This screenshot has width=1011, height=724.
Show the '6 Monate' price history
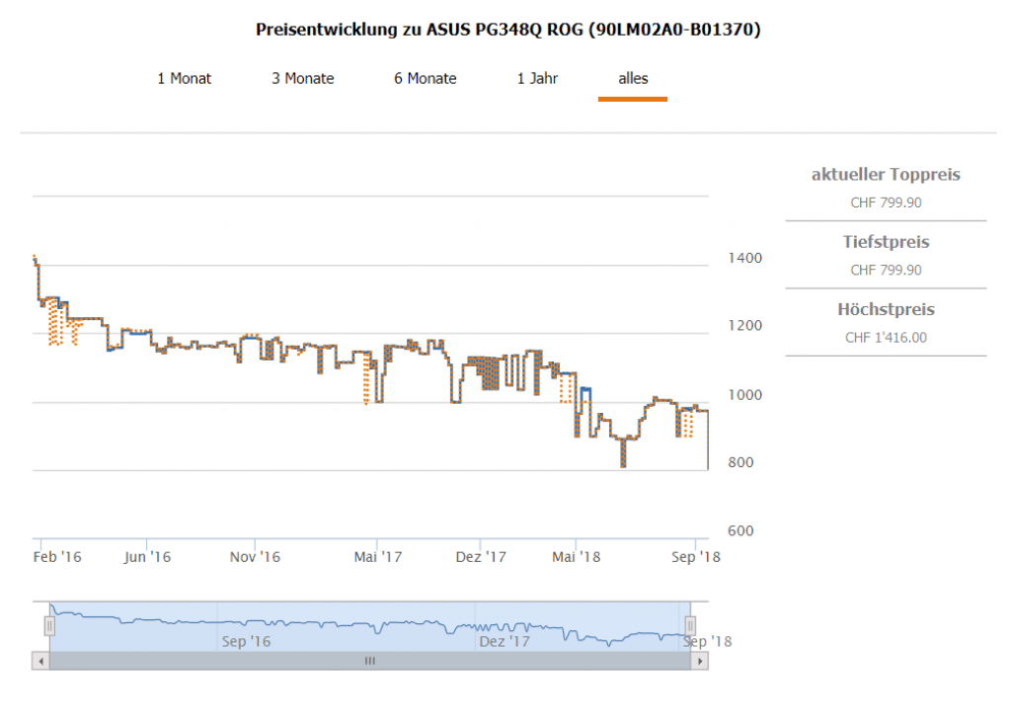(426, 78)
